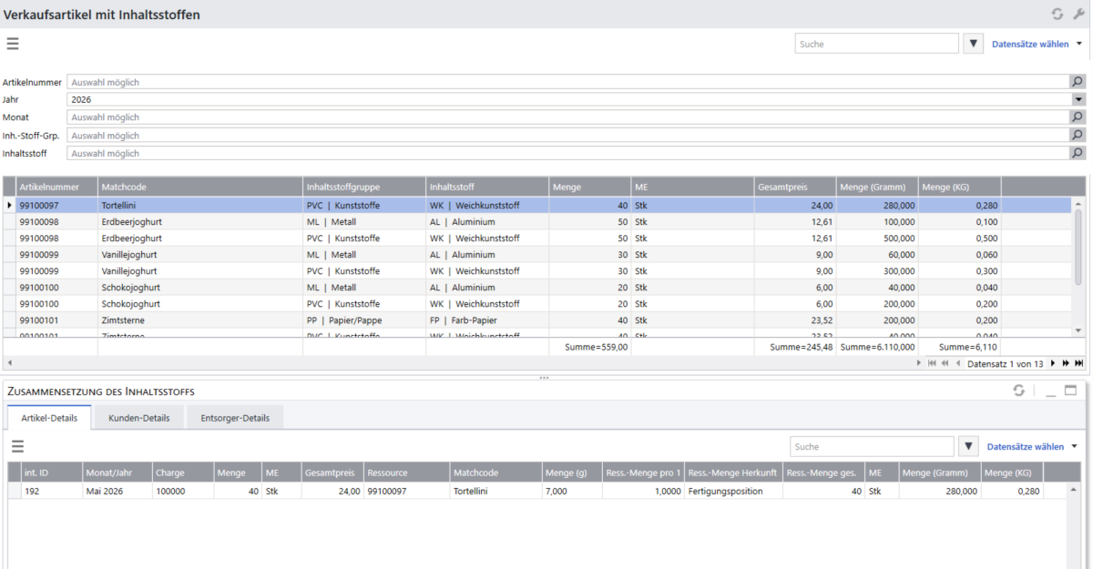Jump to first record in pager
Viewport: 1093px width, 569px height.
930,363
